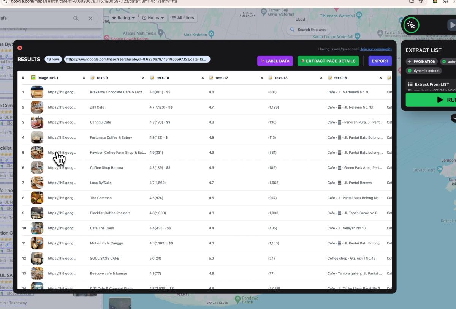Open Krakakoa Chocolate Cafe thumbnail image

pyautogui.click(x=37, y=92)
